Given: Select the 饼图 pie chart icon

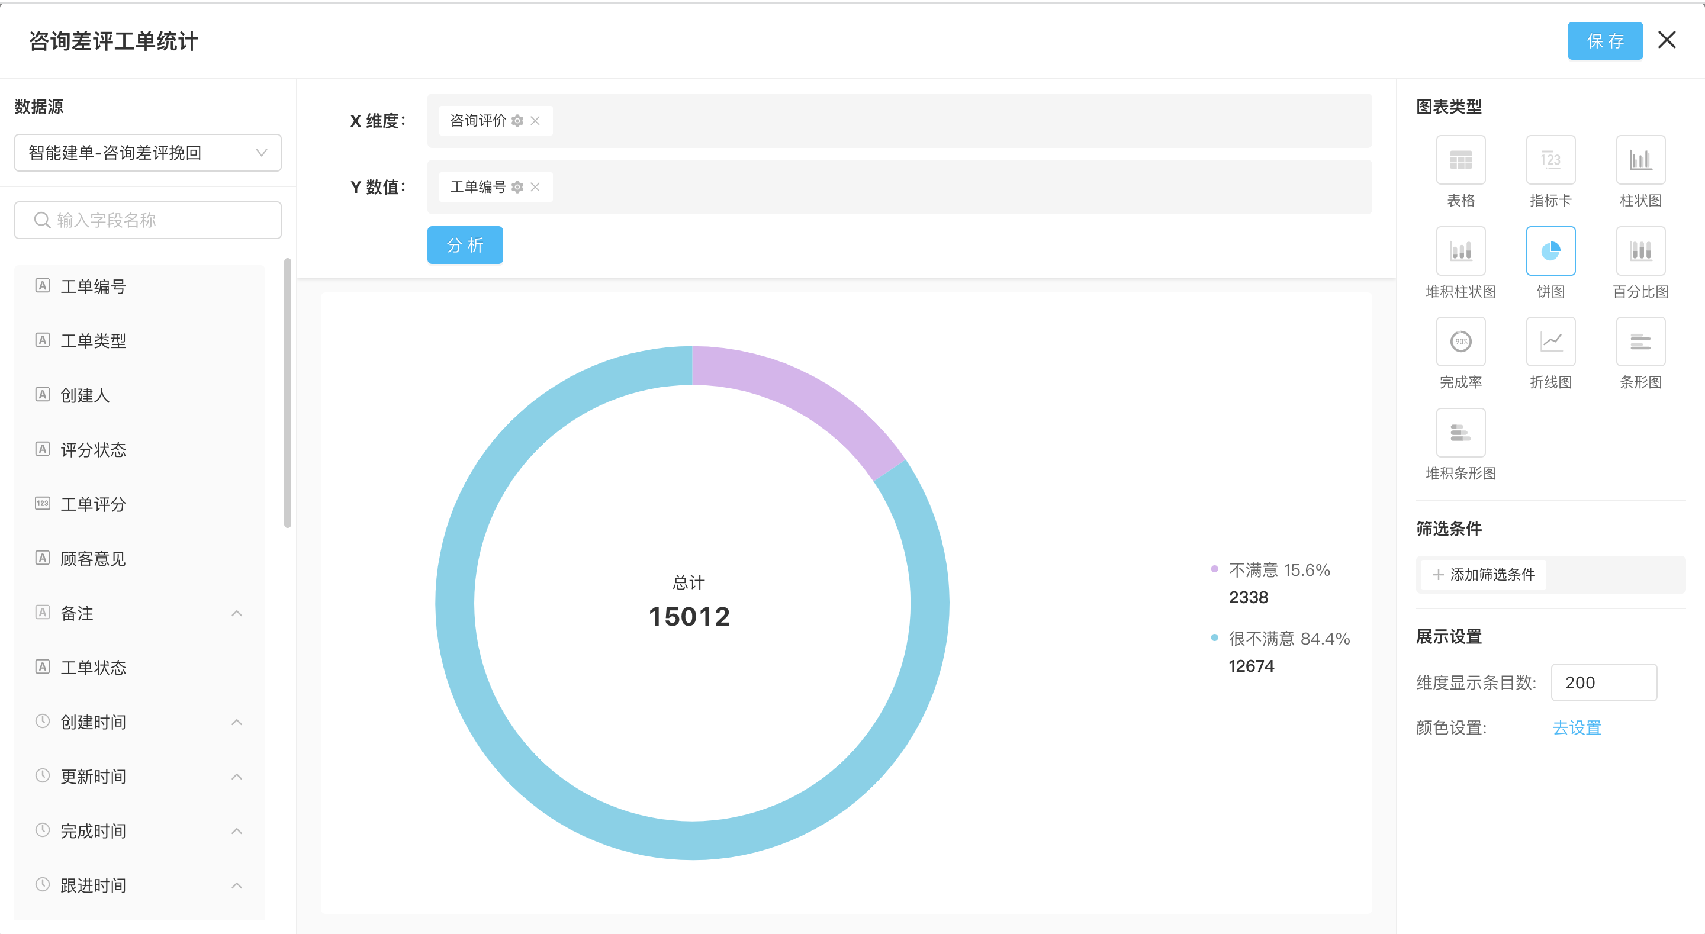Looking at the screenshot, I should (1551, 251).
